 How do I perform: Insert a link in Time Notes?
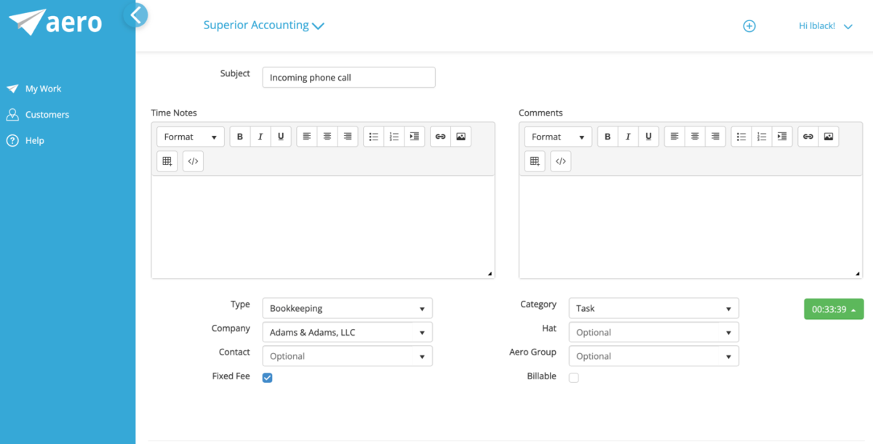(x=440, y=136)
